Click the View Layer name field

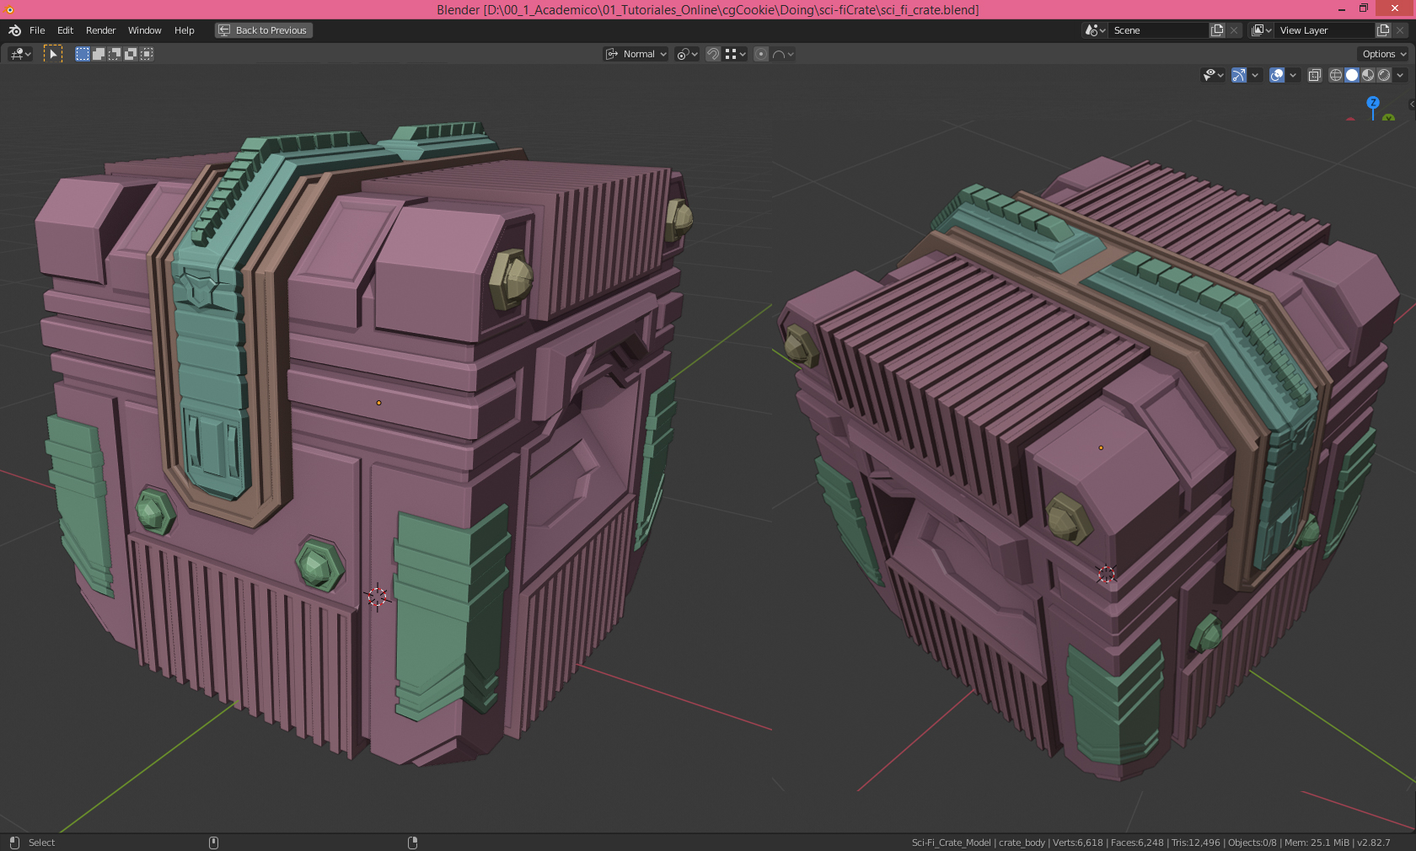[1323, 30]
